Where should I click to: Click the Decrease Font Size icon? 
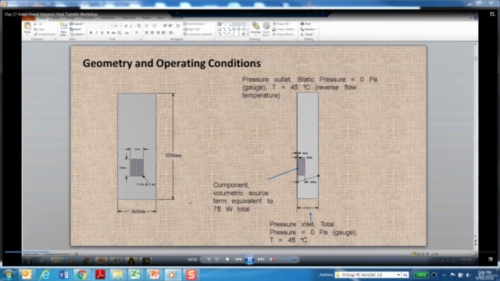(x=131, y=26)
